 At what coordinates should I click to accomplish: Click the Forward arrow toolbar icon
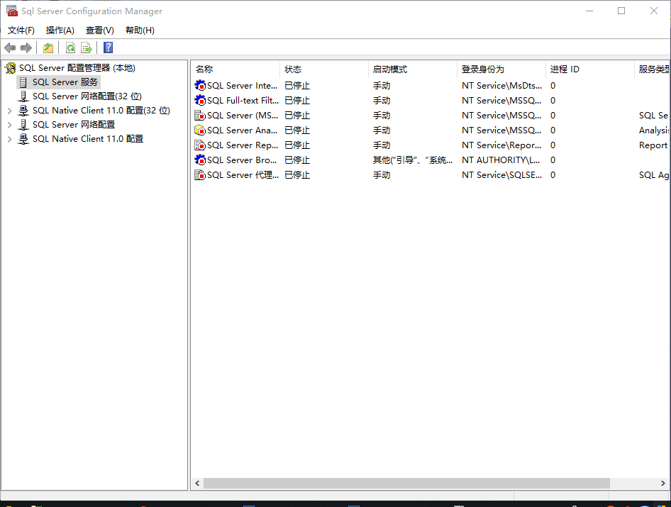coord(26,48)
